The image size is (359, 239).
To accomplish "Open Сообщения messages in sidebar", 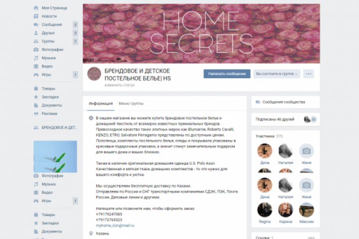I will point(52,24).
